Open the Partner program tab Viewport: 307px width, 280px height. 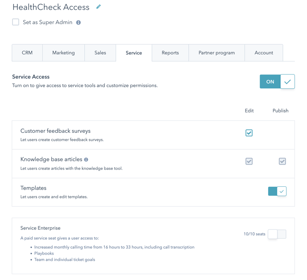click(x=216, y=53)
